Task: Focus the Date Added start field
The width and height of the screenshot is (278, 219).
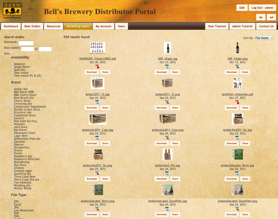Action: (27, 49)
